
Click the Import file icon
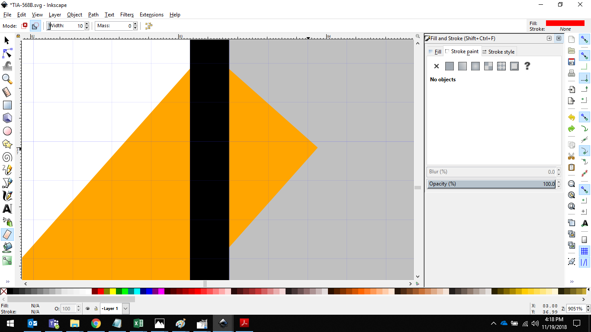click(572, 89)
